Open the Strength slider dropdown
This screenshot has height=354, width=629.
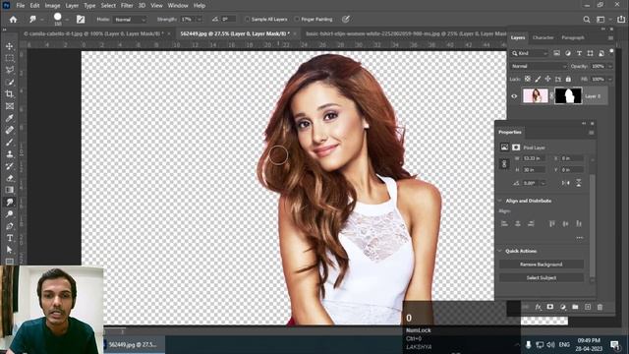pos(200,20)
